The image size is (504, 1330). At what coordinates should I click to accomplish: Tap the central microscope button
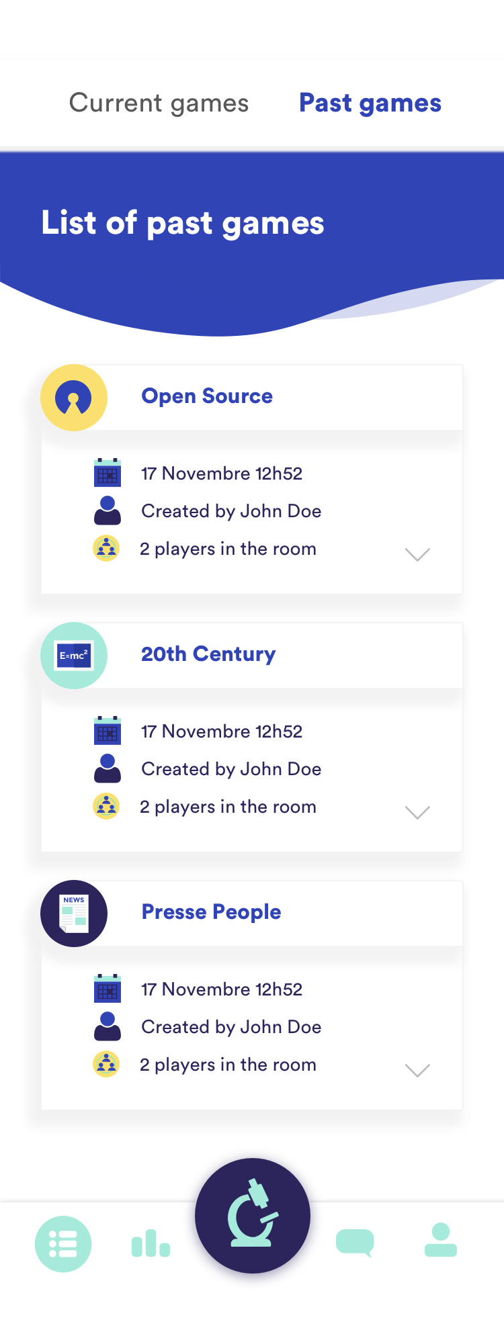(x=253, y=1216)
